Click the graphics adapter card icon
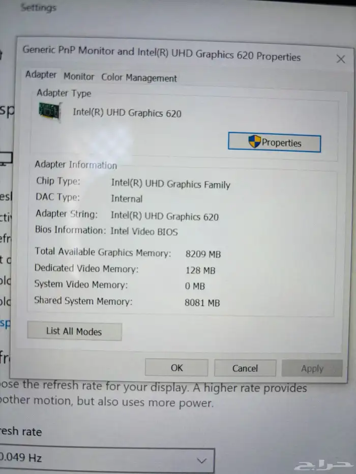Viewport: 356px width, 474px height. (50, 111)
